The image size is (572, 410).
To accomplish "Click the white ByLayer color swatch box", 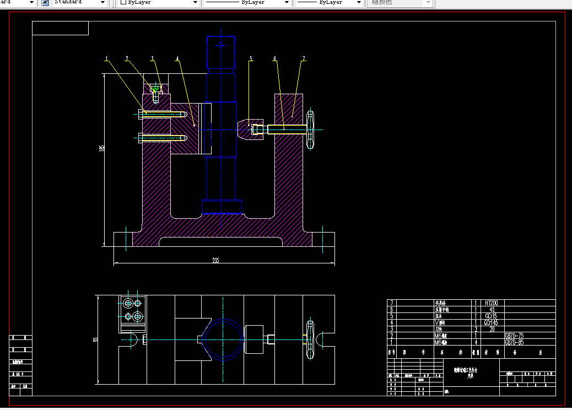I will coord(123,2).
